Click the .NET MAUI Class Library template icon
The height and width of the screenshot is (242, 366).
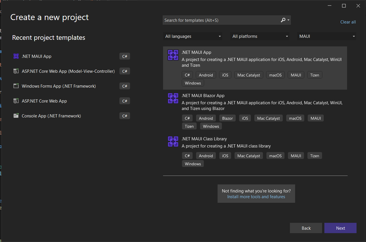[x=173, y=142]
